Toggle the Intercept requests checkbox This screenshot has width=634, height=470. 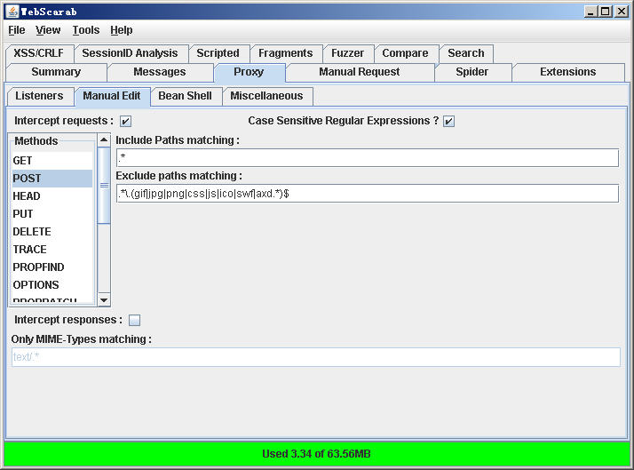[x=125, y=122]
